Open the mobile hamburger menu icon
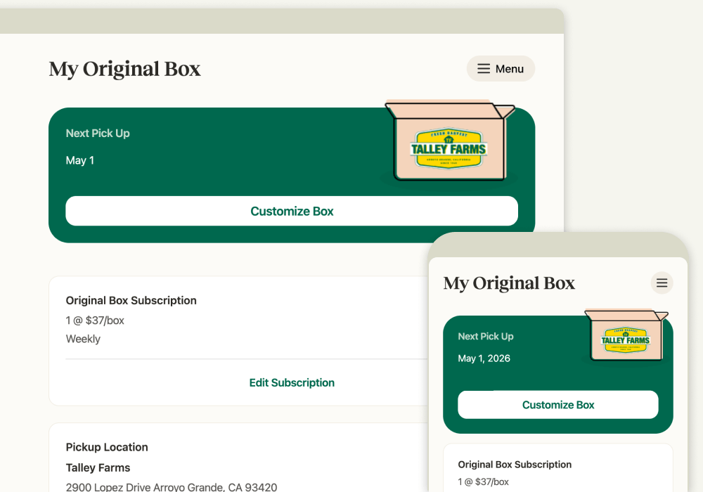The image size is (703, 492). 662,283
